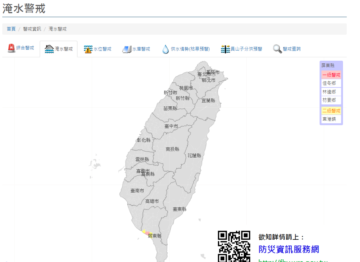Screen dimensions: 360x262
Task: Click 臺中市 on the map
Action: [171, 126]
